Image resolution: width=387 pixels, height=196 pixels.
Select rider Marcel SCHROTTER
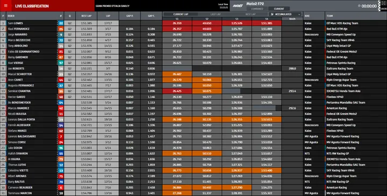click(20, 74)
